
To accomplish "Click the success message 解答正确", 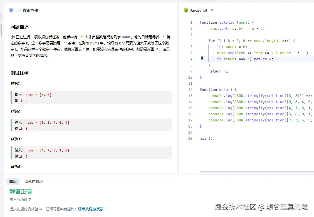I will (x=20, y=191).
